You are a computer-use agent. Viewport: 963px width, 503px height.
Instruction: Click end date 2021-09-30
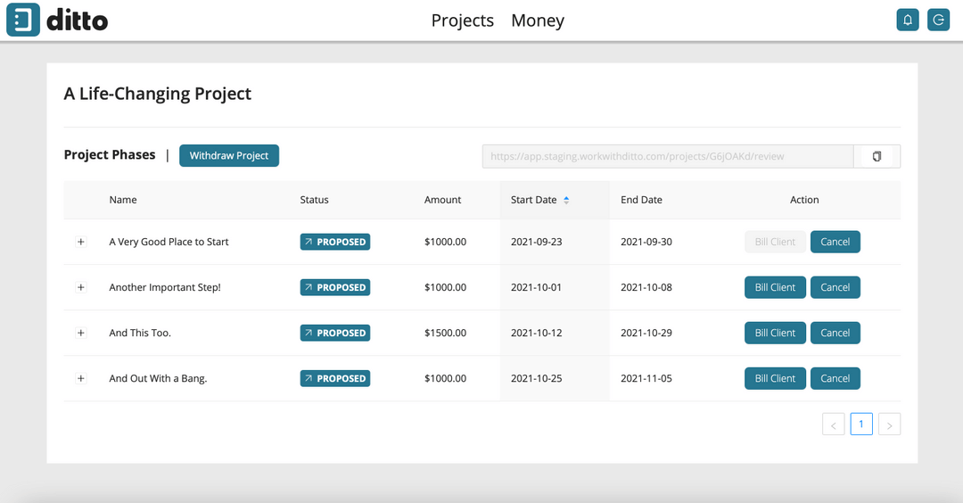pos(646,242)
